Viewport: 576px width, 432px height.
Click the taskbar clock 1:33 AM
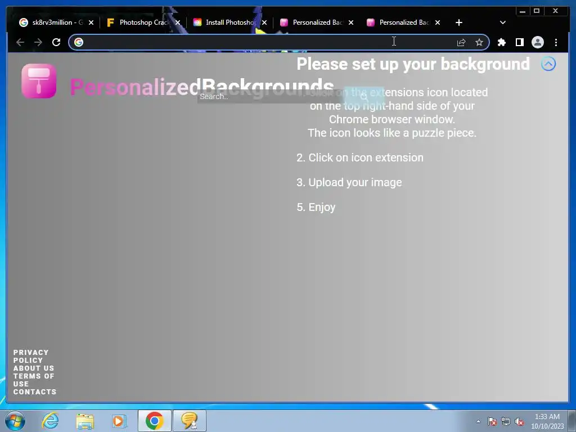[x=547, y=421]
